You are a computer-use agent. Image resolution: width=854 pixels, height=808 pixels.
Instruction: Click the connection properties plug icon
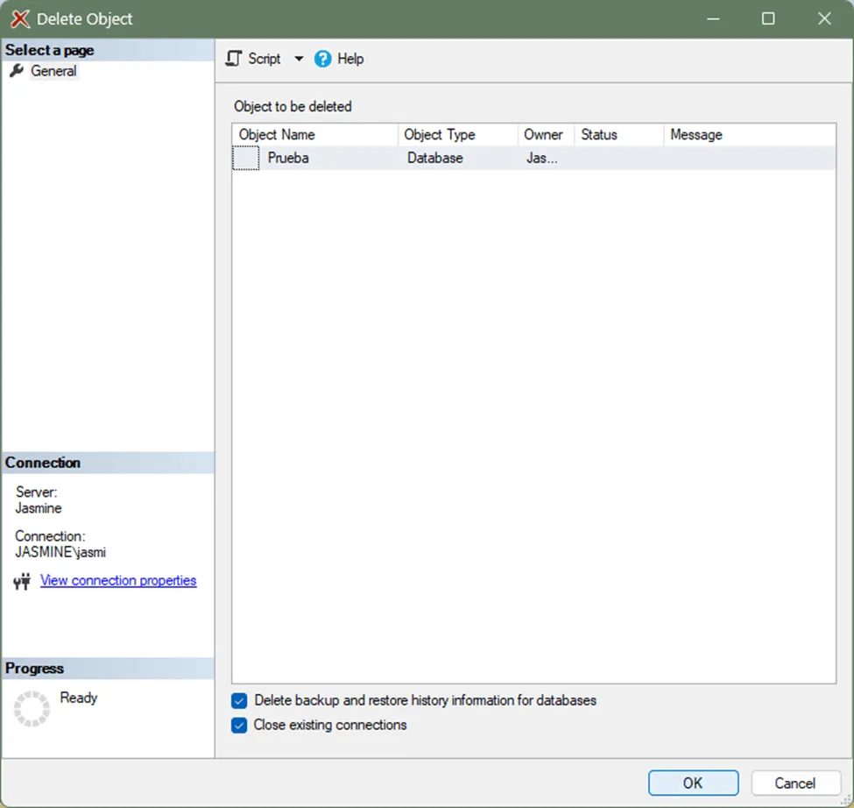tap(22, 581)
